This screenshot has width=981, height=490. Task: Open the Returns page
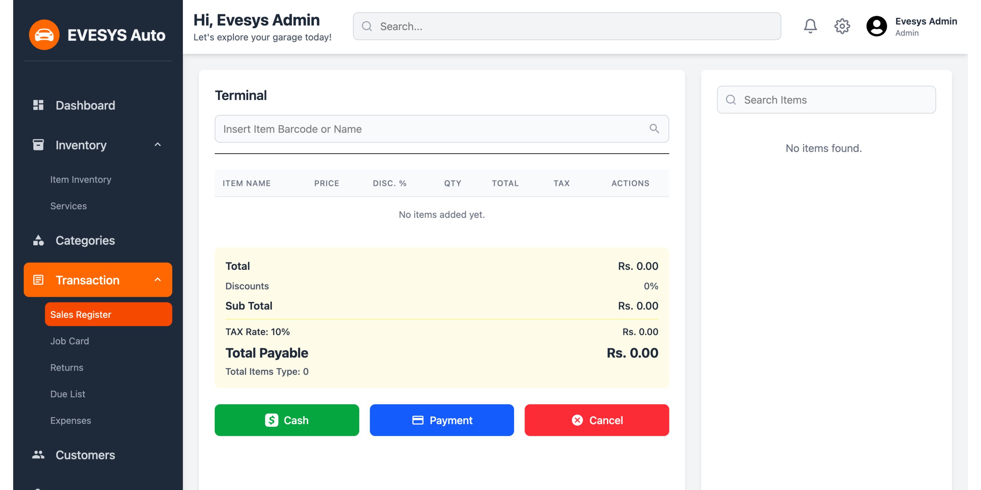click(67, 367)
